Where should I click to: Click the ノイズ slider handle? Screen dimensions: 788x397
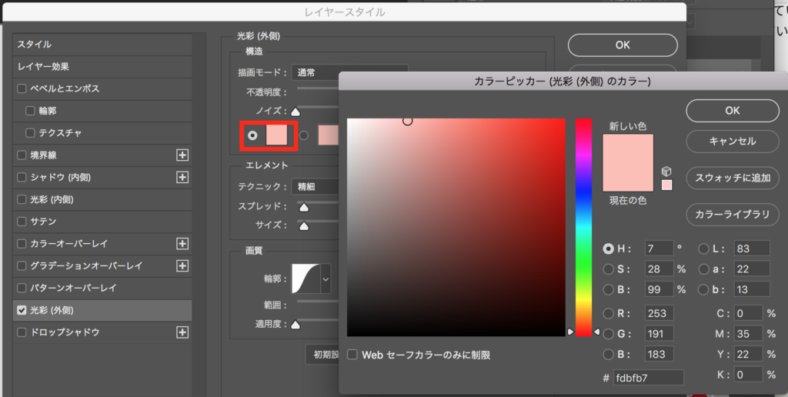(x=295, y=112)
